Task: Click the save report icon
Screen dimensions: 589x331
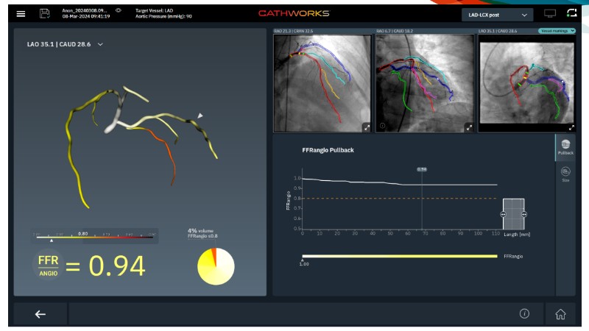Action: [x=45, y=14]
